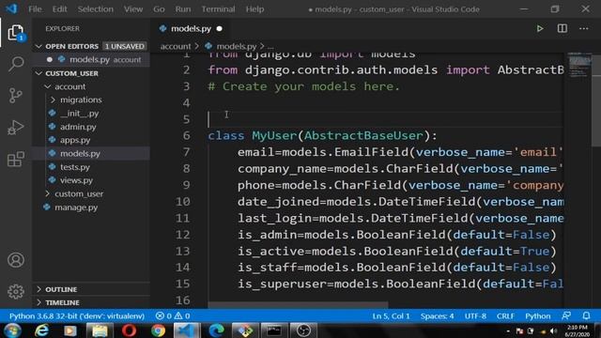Image resolution: width=601 pixels, height=338 pixels.
Task: Open the File menu
Action: (35, 8)
